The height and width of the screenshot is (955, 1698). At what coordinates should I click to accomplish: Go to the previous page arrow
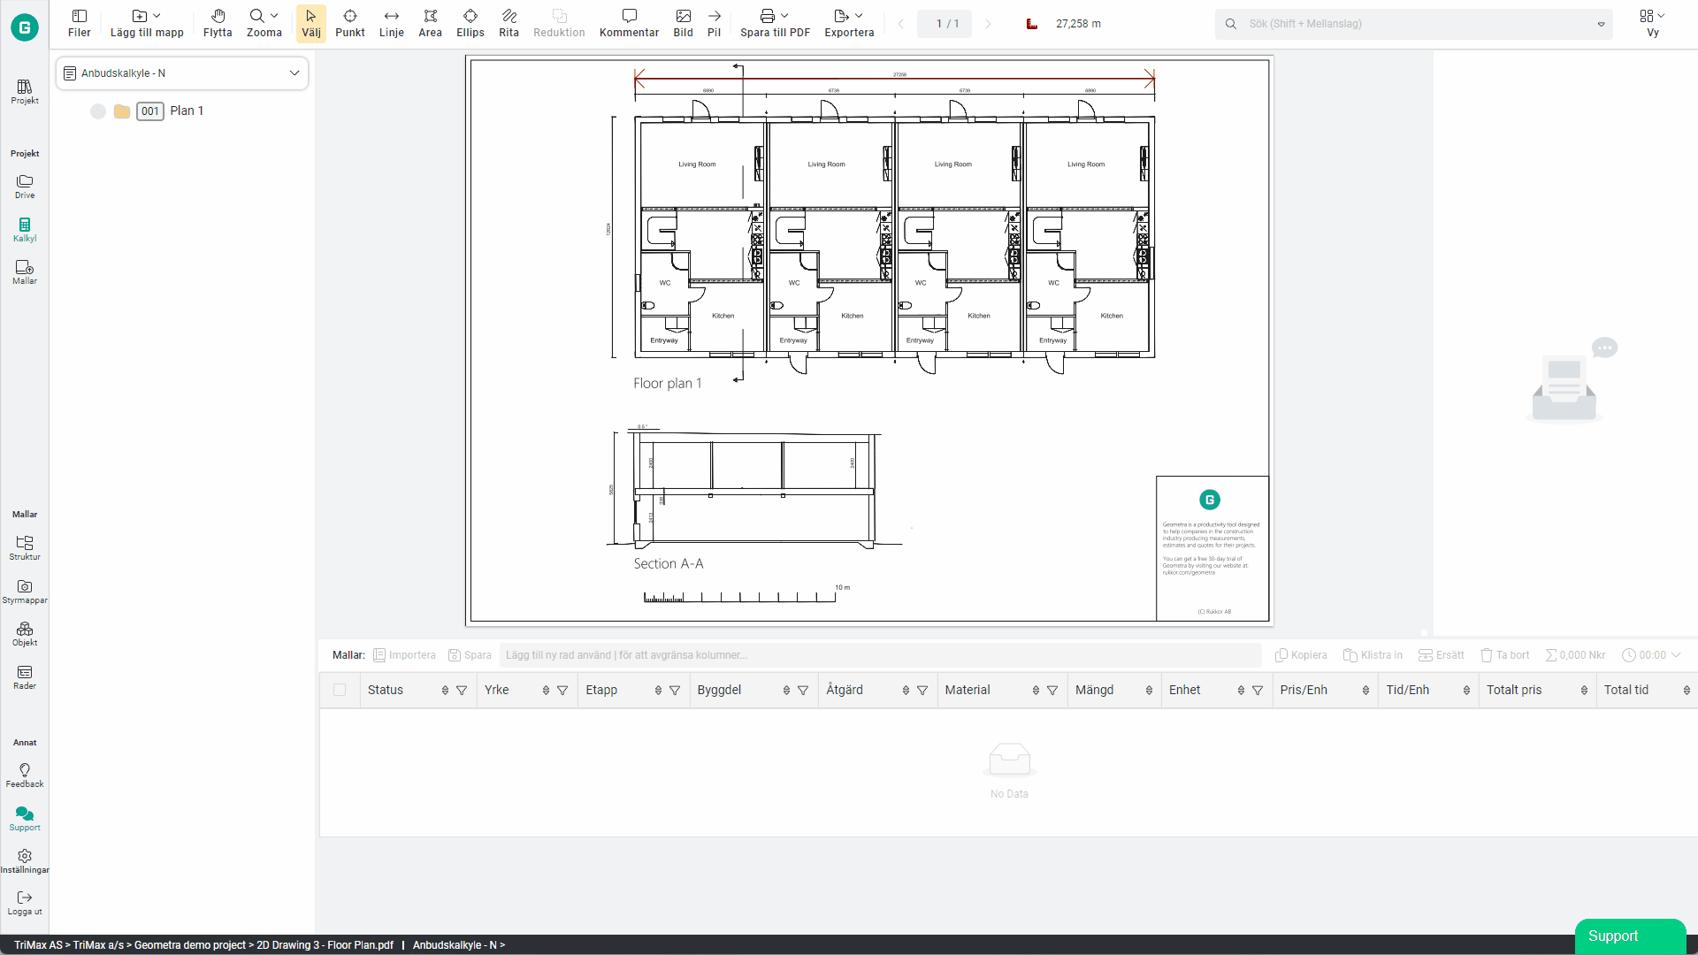click(x=900, y=24)
